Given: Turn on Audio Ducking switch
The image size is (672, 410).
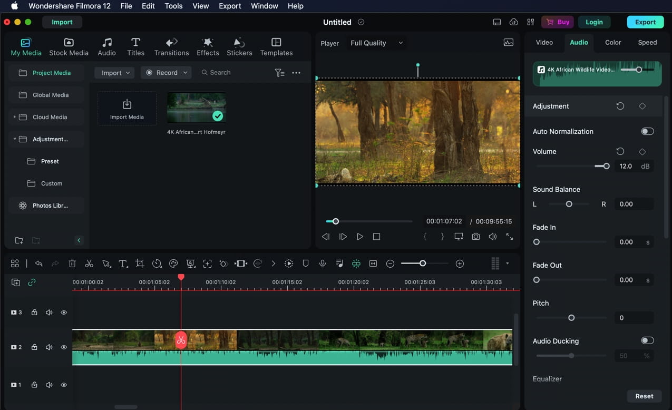Looking at the screenshot, I should pos(647,341).
